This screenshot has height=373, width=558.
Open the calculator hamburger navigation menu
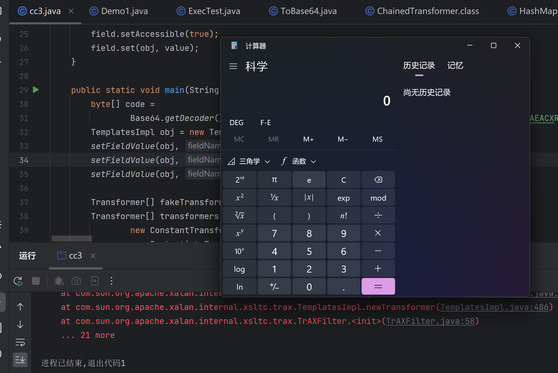coord(233,66)
